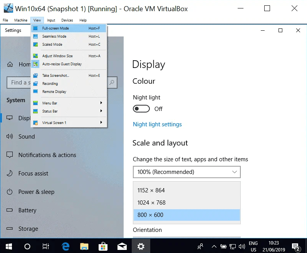
Task: Open Night light settings link
Action: click(x=157, y=124)
